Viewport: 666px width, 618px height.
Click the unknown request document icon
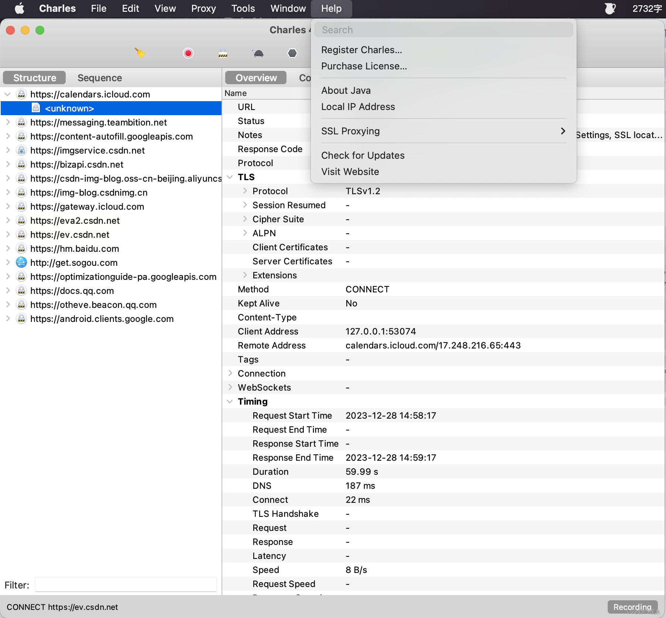point(36,108)
